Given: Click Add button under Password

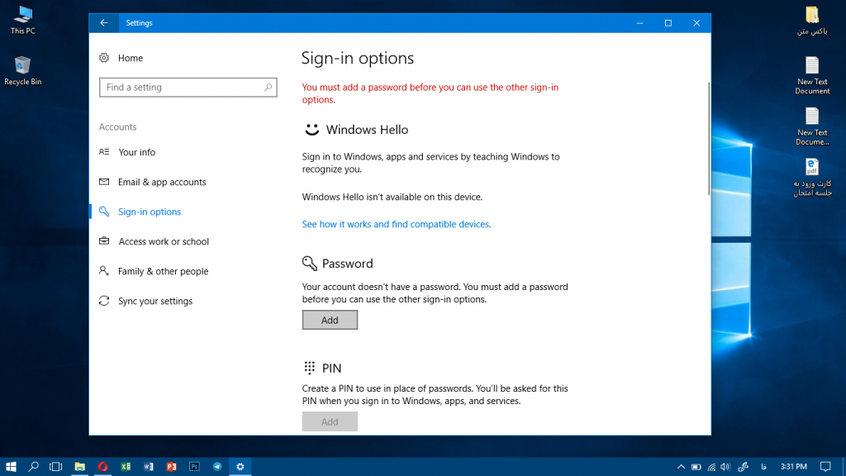Looking at the screenshot, I should 330,320.
